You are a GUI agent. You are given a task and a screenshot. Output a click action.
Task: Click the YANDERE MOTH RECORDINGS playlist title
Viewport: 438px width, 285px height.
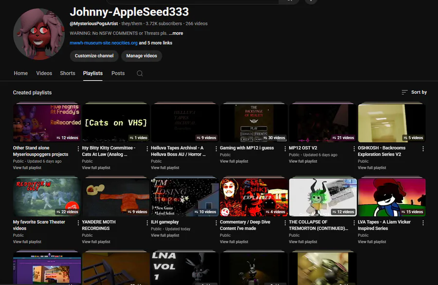coord(99,225)
